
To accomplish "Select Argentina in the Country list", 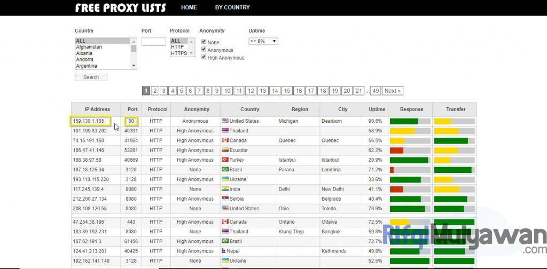I will coord(103,66).
